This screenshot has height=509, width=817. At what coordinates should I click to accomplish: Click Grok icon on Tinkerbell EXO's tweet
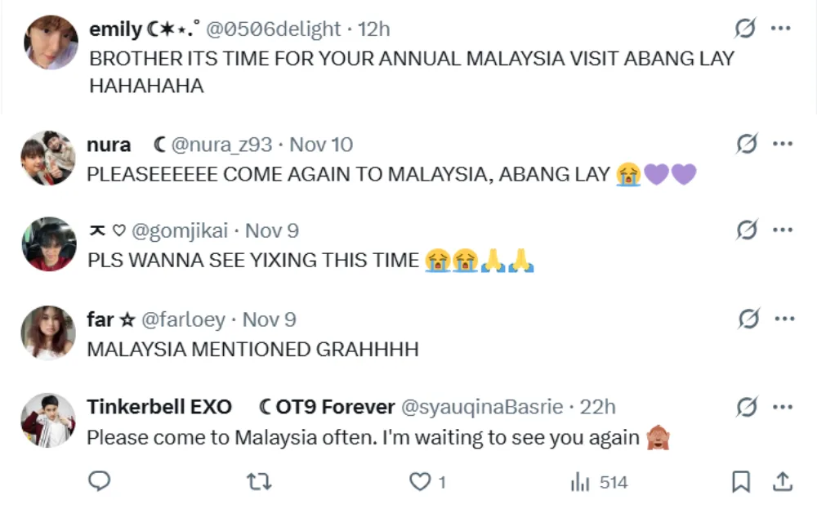pos(747,406)
